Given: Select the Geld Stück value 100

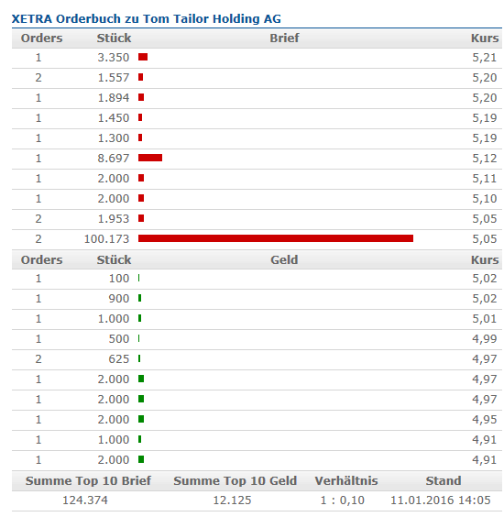Looking at the screenshot, I should pos(119,279).
